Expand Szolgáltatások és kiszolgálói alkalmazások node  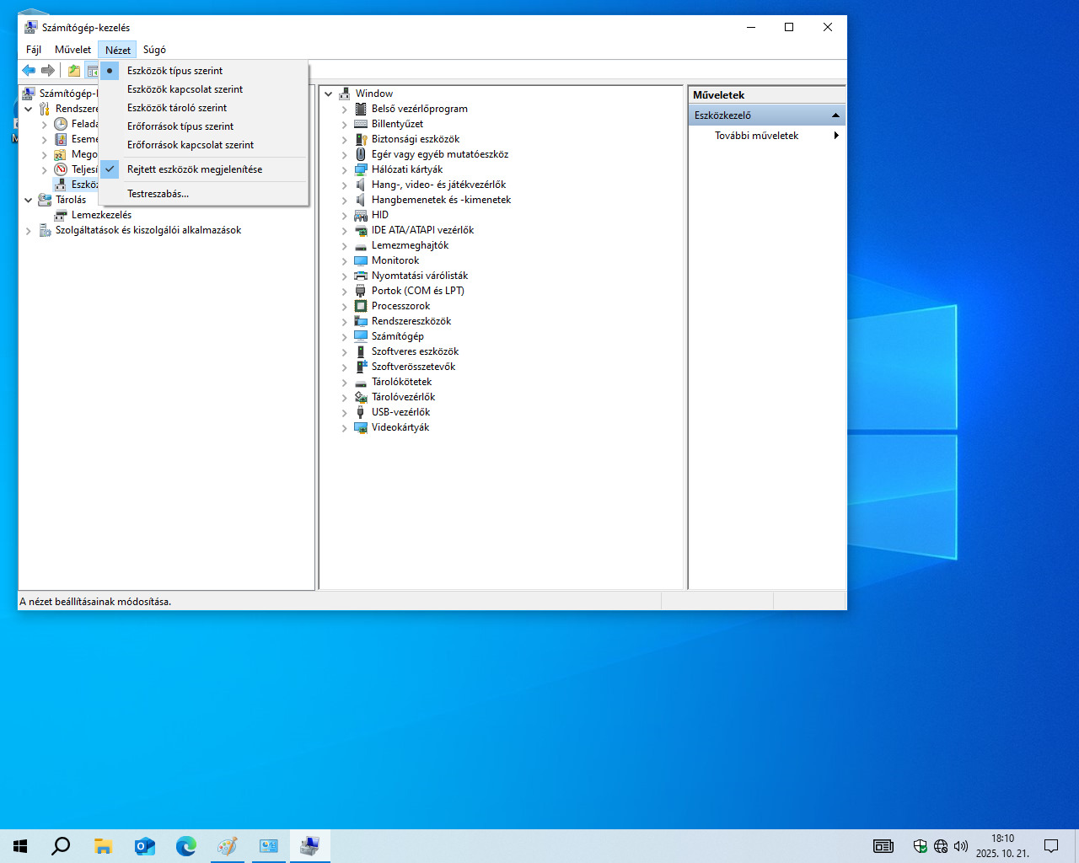tap(29, 231)
